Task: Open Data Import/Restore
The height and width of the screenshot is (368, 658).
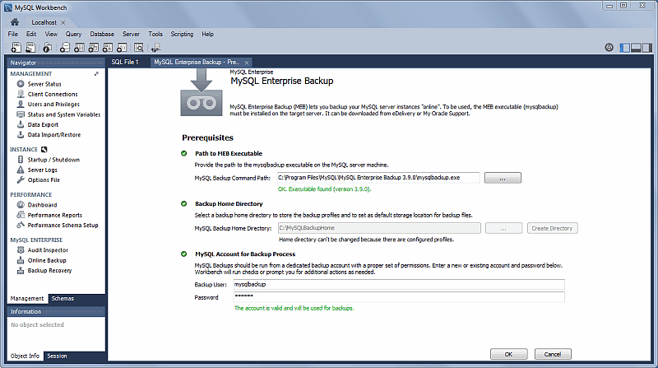Action: (53, 134)
